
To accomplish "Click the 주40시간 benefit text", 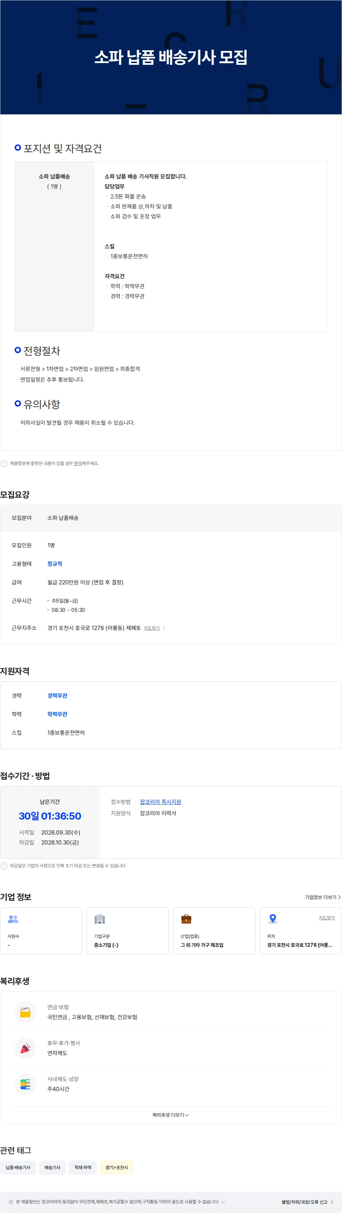I will click(58, 1089).
